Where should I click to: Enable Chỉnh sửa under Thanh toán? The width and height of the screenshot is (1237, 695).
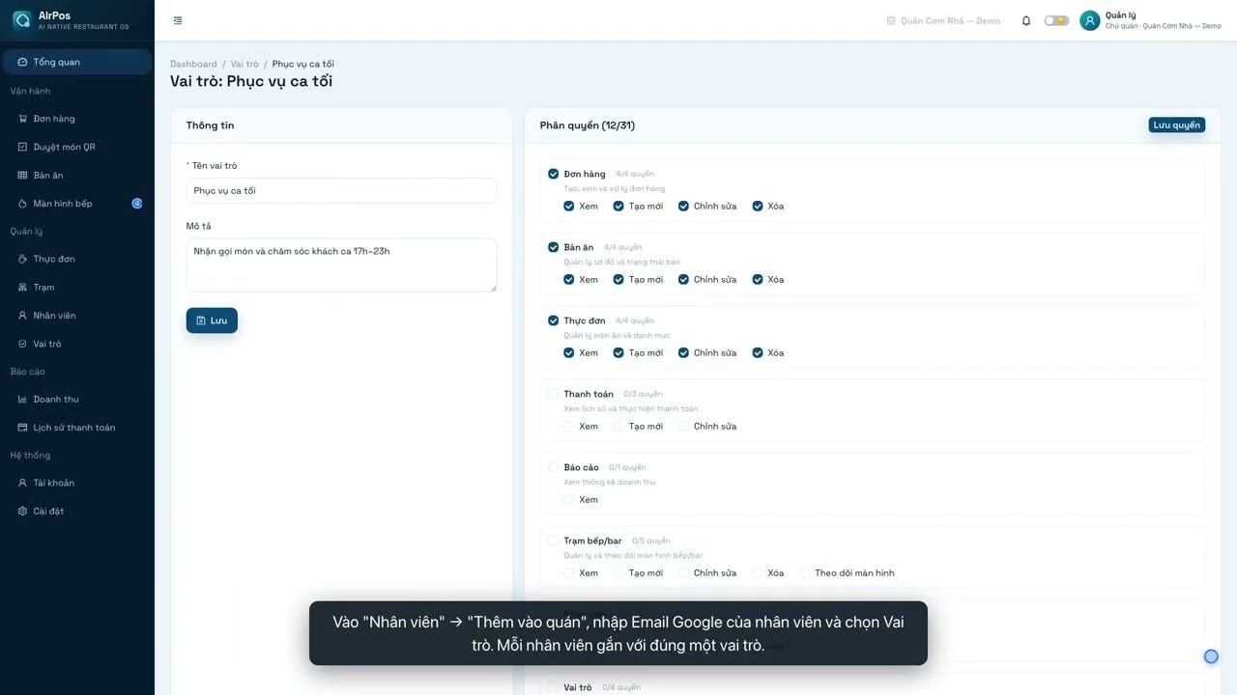tap(683, 426)
